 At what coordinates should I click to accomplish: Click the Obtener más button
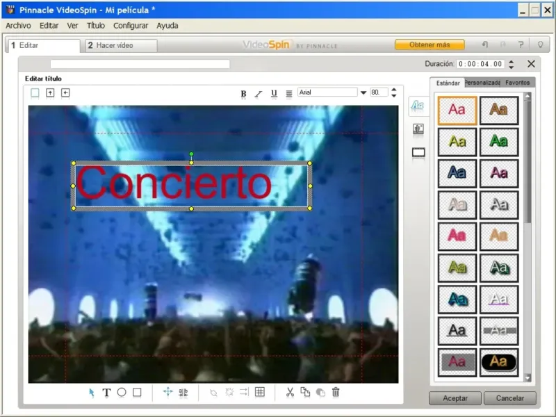(x=430, y=44)
